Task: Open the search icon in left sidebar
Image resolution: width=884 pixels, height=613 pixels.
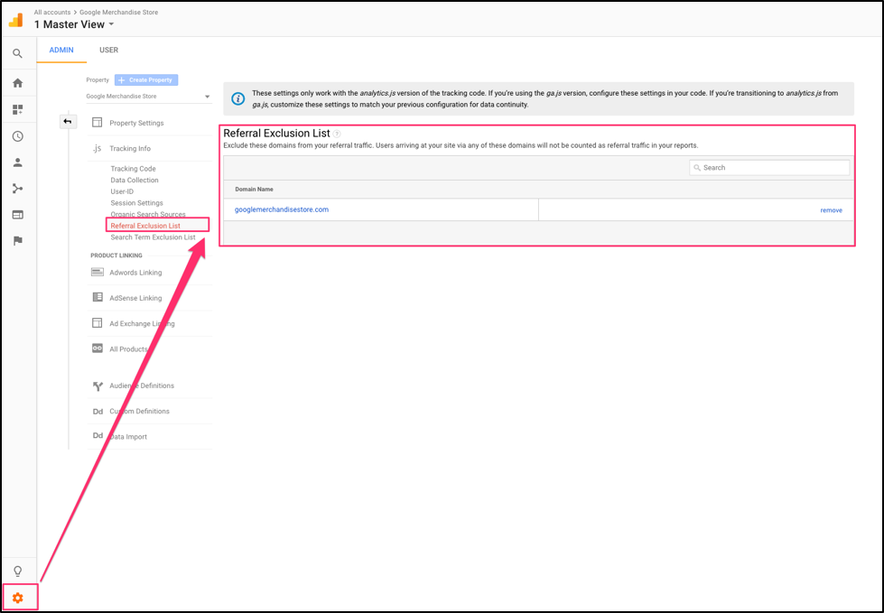Action: click(17, 53)
